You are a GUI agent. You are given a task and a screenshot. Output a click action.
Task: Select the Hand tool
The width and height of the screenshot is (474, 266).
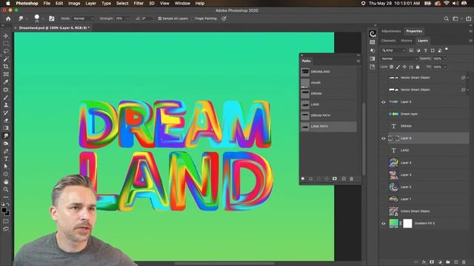point(6,182)
